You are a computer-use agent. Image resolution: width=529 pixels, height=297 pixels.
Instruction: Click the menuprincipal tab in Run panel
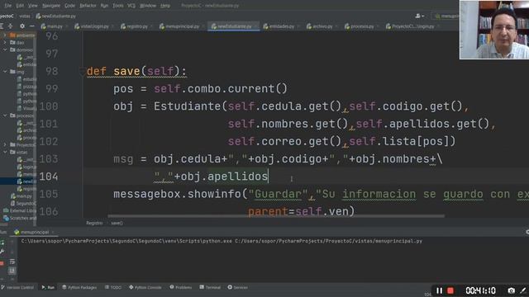[34, 232]
